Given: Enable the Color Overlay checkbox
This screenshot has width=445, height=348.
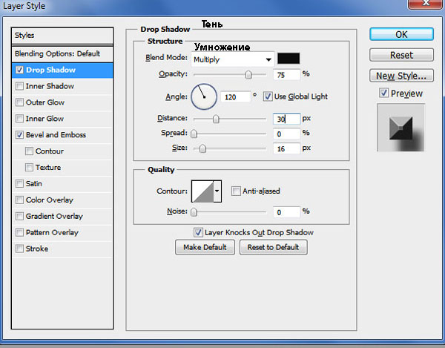Looking at the screenshot, I should click(19, 200).
